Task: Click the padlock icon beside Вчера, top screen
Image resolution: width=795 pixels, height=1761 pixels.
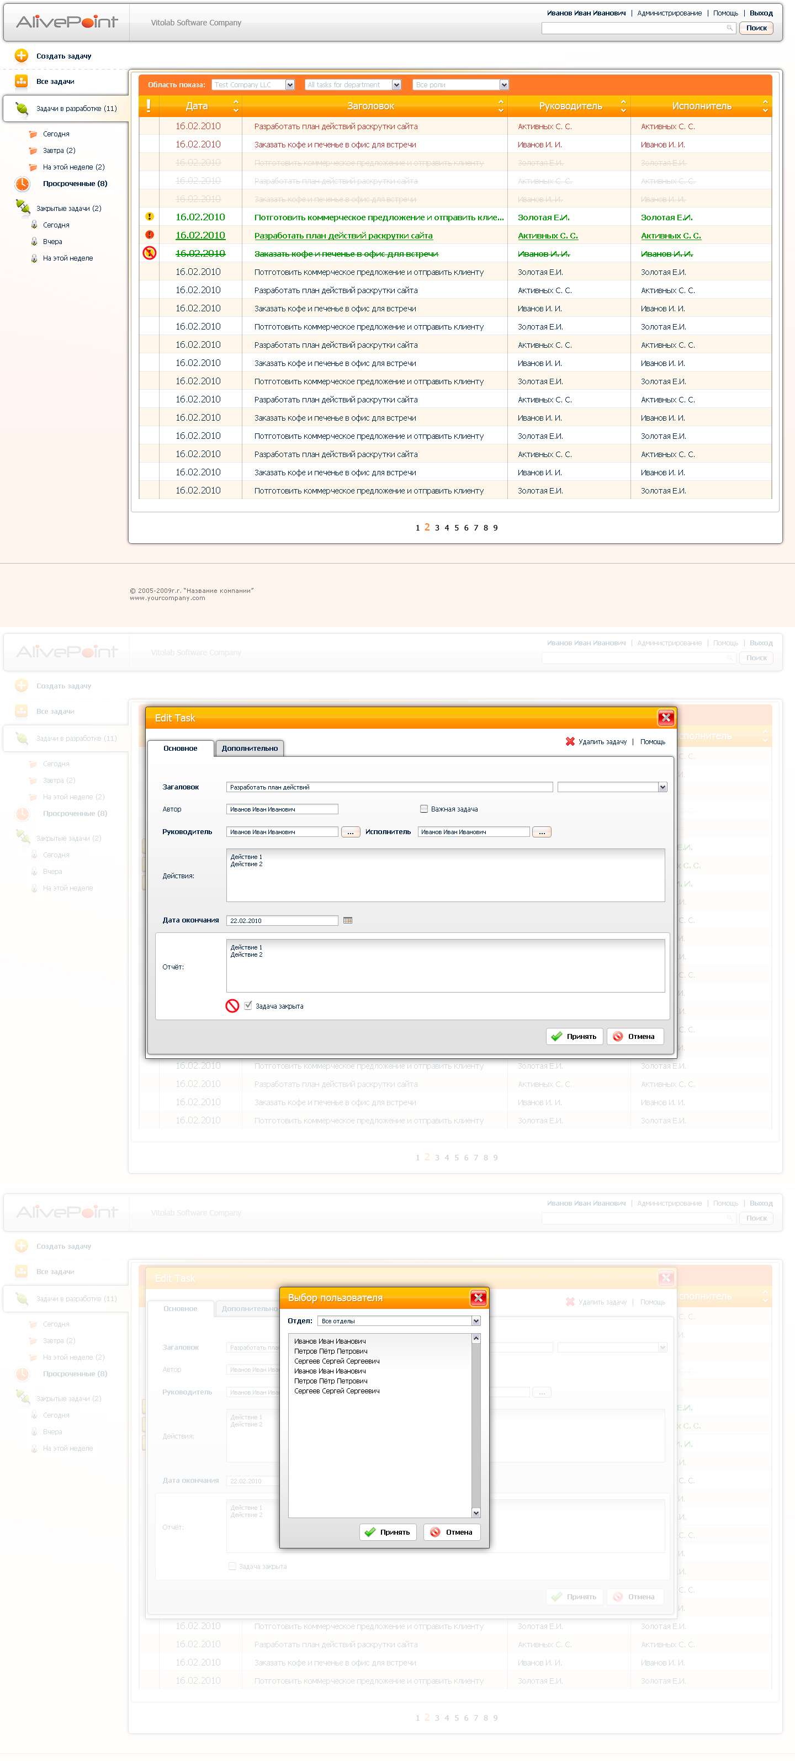Action: click(x=34, y=241)
